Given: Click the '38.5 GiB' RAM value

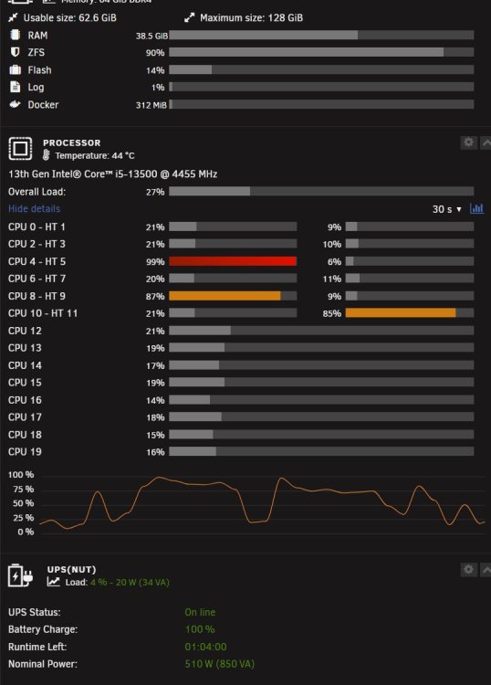Looking at the screenshot, I should 151,36.
